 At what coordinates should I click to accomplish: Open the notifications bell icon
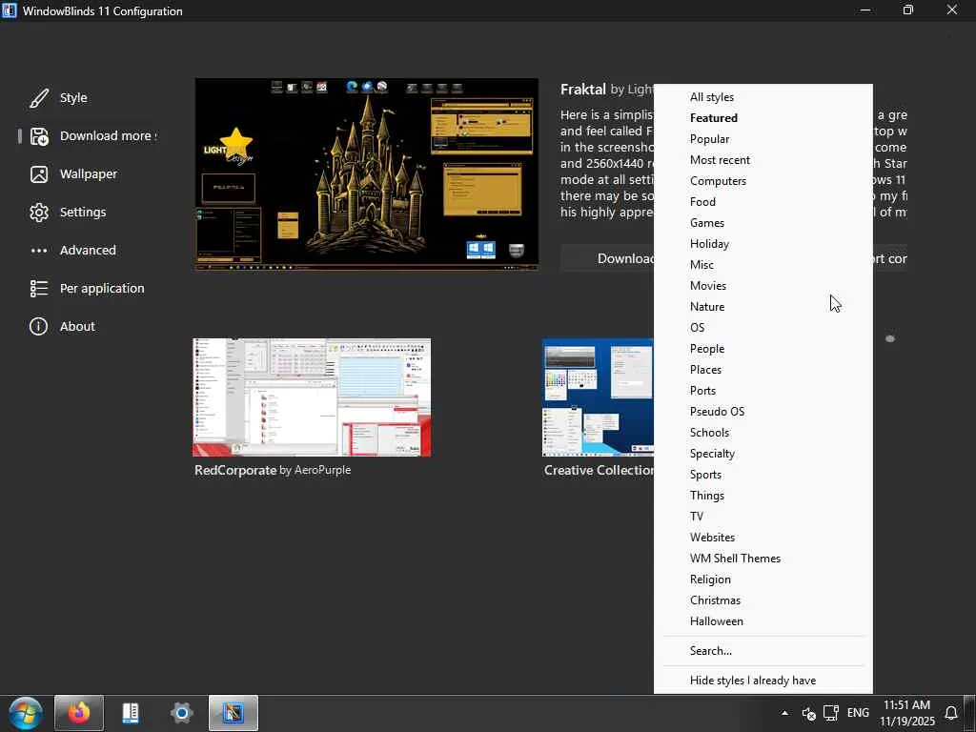click(951, 713)
